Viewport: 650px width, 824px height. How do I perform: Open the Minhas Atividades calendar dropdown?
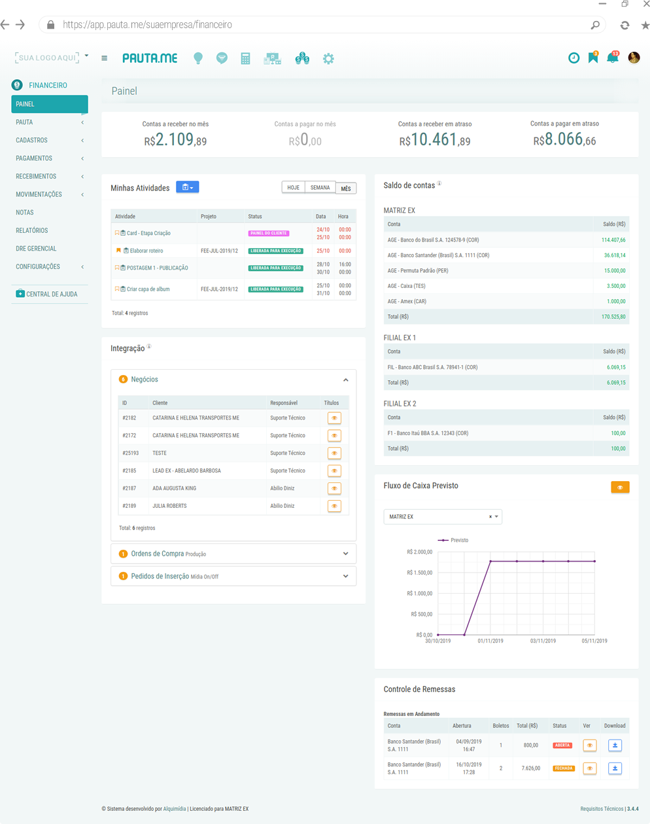pyautogui.click(x=188, y=187)
